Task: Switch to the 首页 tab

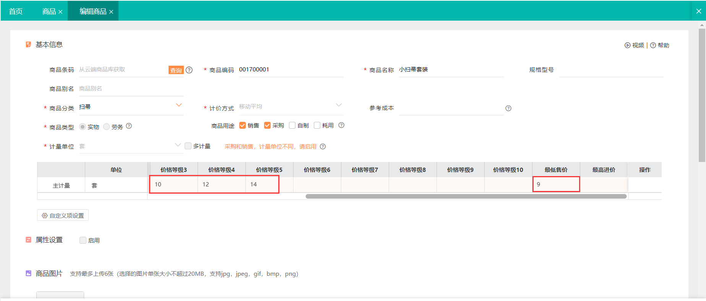Action: [x=16, y=11]
